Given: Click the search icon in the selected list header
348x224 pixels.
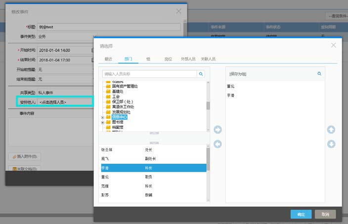Looking at the screenshot, I should click(x=319, y=74).
